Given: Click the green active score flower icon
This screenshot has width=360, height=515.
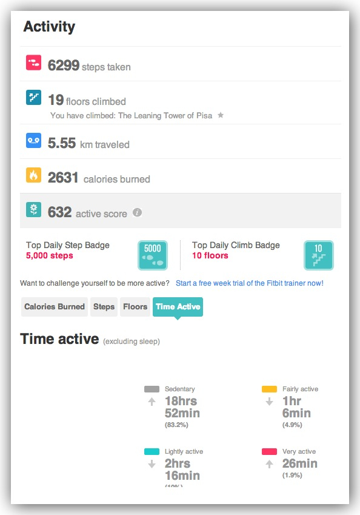Looking at the screenshot, I should tap(33, 209).
